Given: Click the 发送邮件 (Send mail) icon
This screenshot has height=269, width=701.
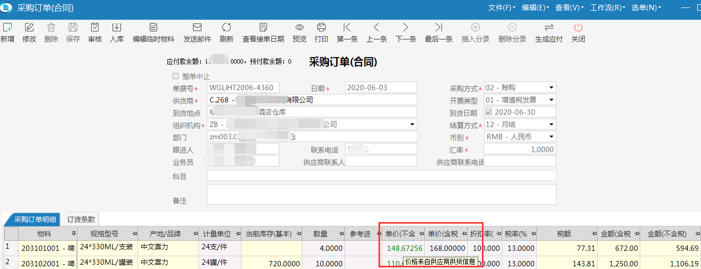Looking at the screenshot, I should point(197,27).
